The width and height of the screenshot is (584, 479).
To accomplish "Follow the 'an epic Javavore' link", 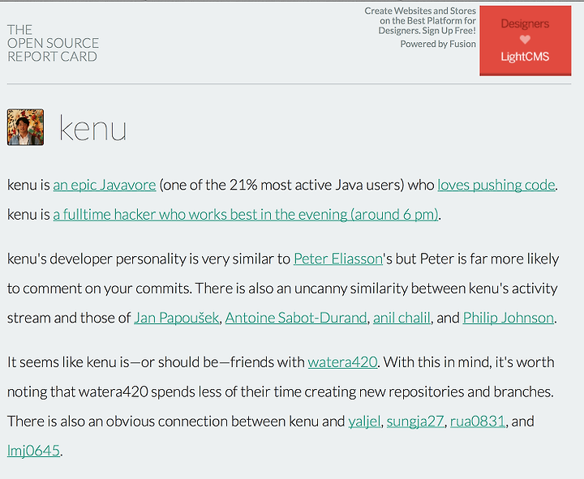I will click(105, 185).
